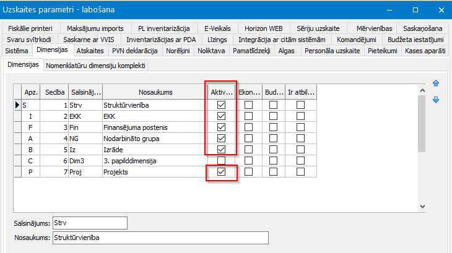
Task: Maximize the Uzskaites parametri window
Action: pos(415,10)
